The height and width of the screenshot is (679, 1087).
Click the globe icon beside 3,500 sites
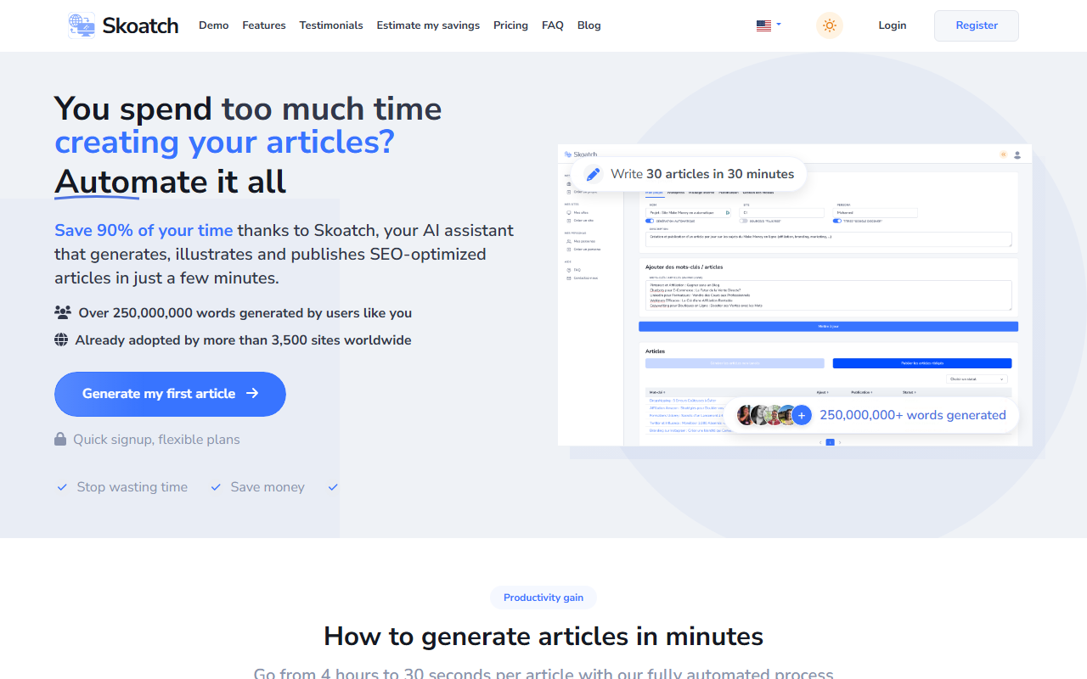click(61, 339)
